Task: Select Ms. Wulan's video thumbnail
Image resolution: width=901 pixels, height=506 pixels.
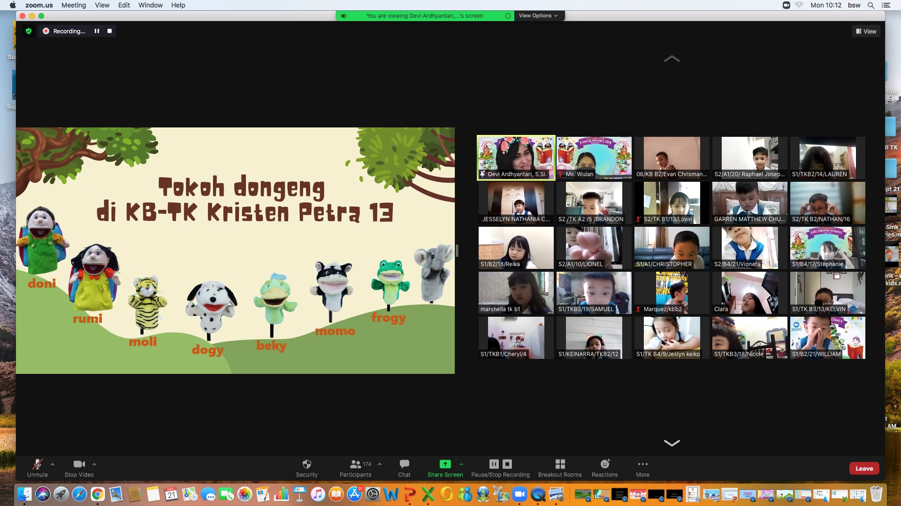Action: [x=594, y=157]
